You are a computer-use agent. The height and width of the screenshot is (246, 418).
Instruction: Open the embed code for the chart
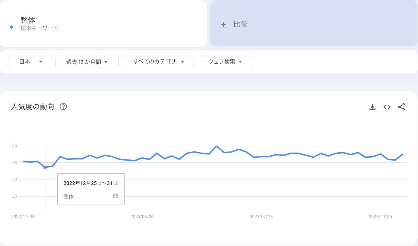387,107
